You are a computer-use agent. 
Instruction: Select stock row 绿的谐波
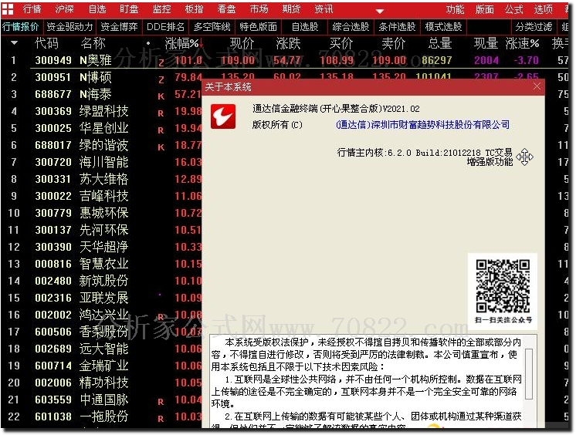click(102, 145)
